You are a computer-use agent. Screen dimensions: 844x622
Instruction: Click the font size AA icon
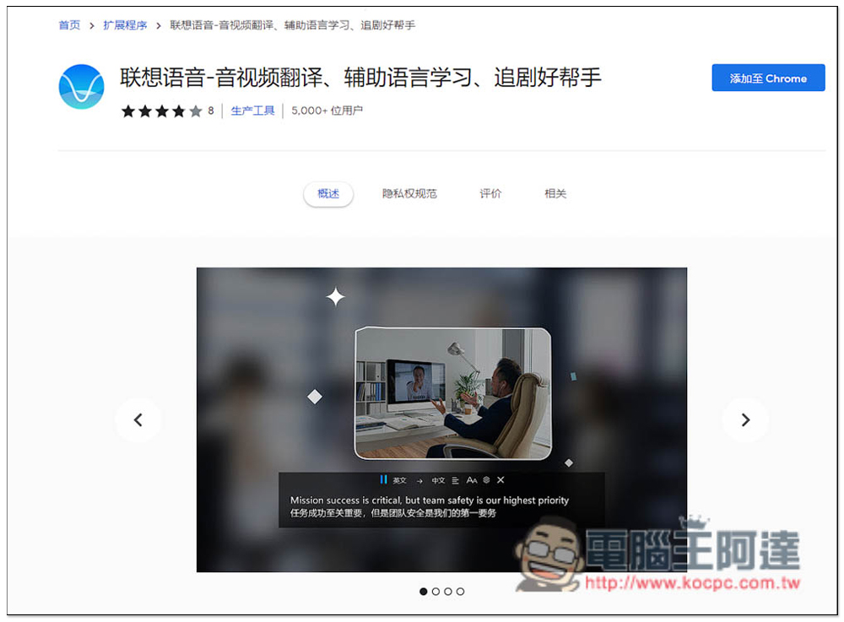(472, 480)
